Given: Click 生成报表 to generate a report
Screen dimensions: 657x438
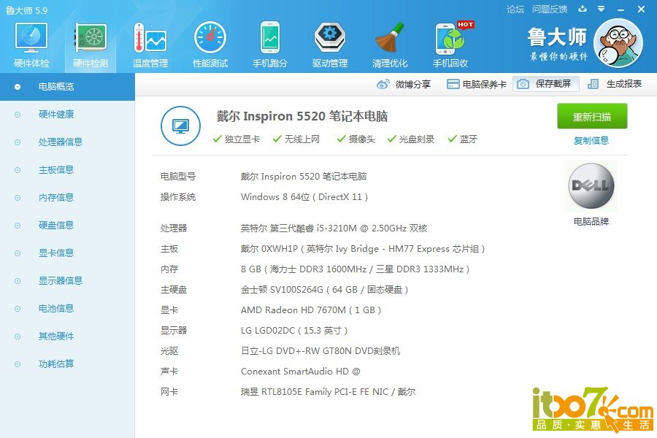Looking at the screenshot, I should pyautogui.click(x=615, y=84).
